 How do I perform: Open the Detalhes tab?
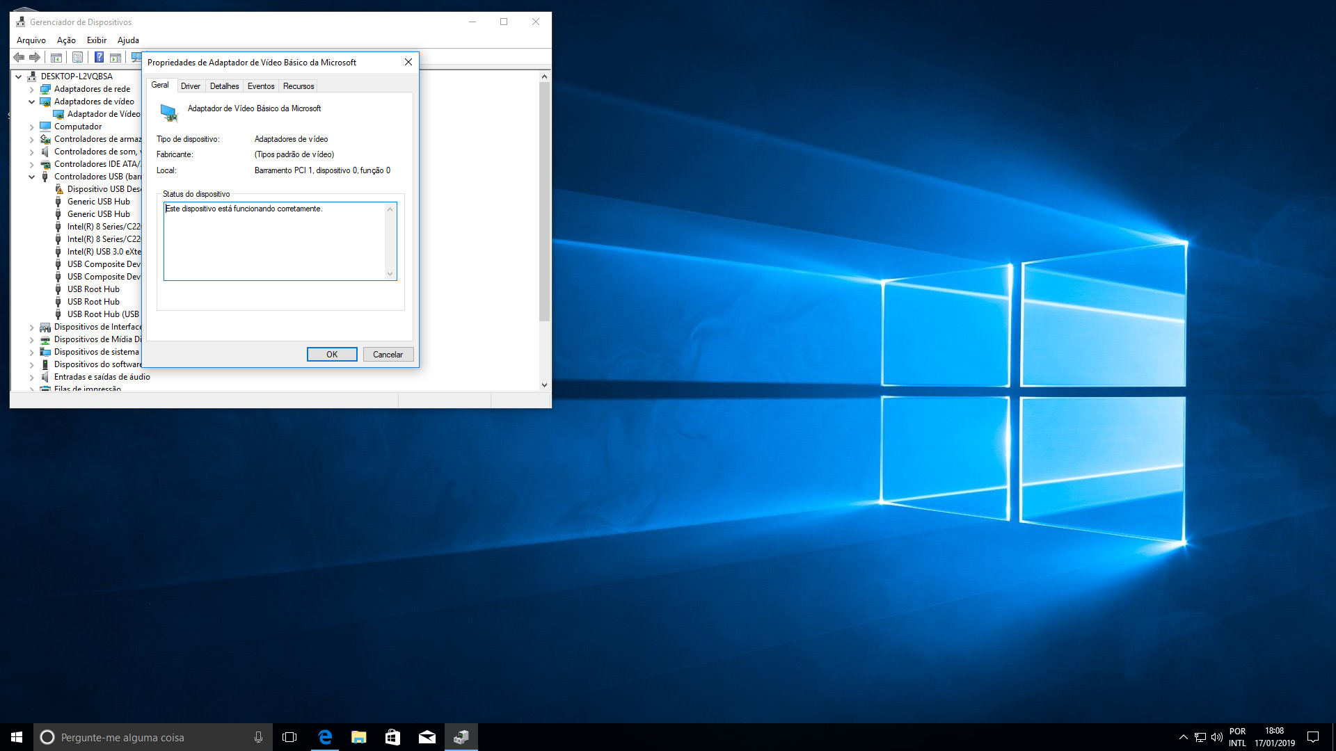point(224,86)
